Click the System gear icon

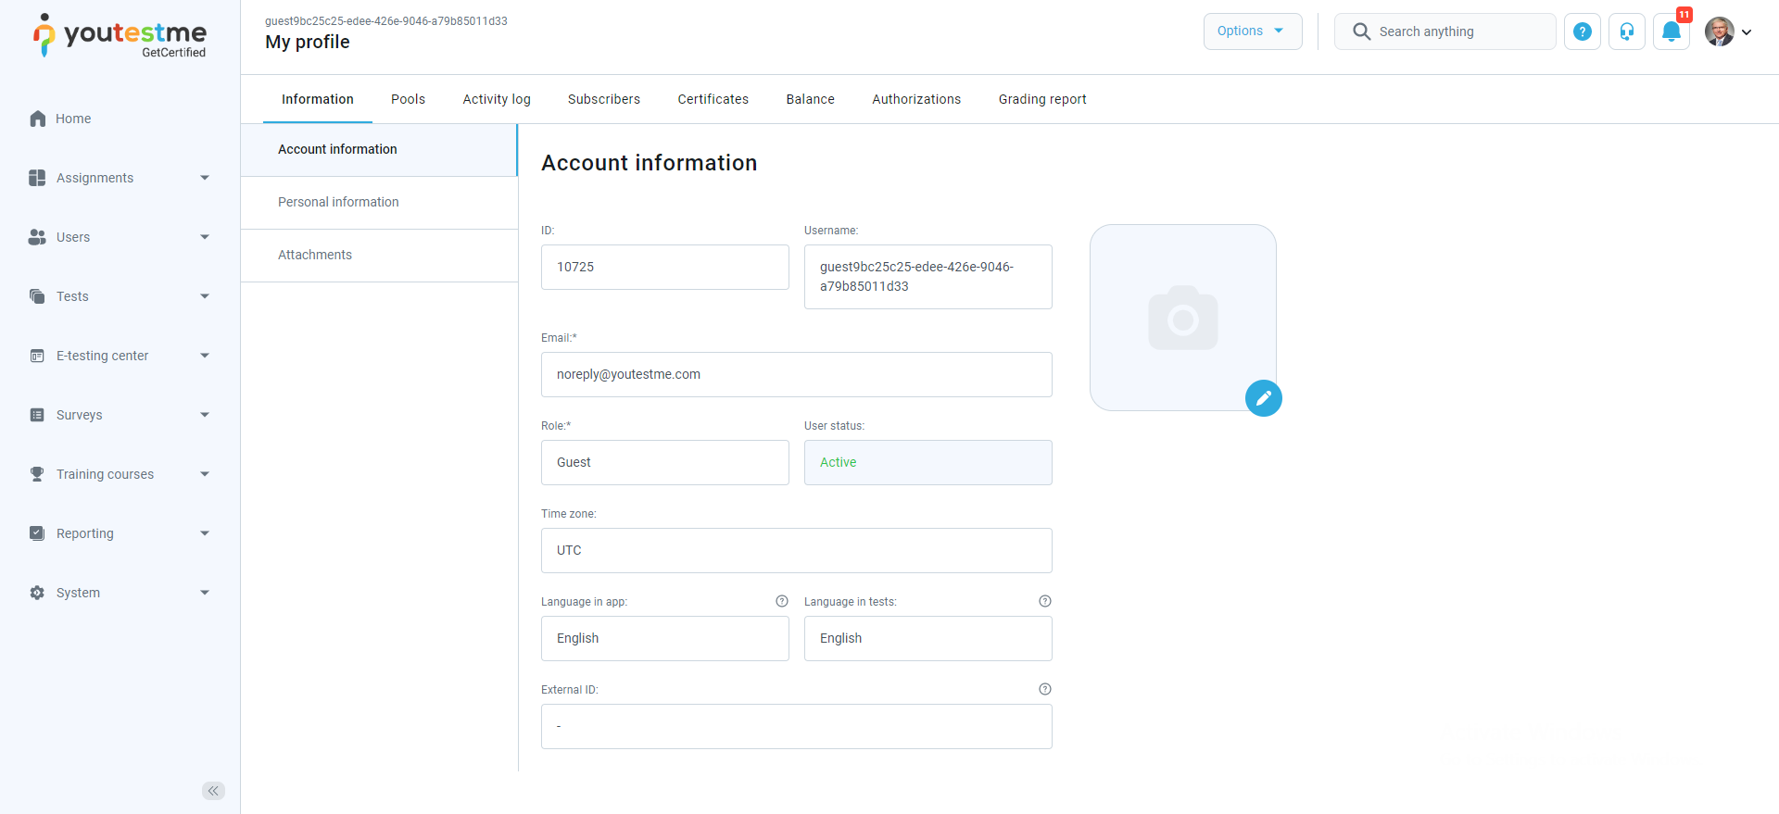[37, 593]
